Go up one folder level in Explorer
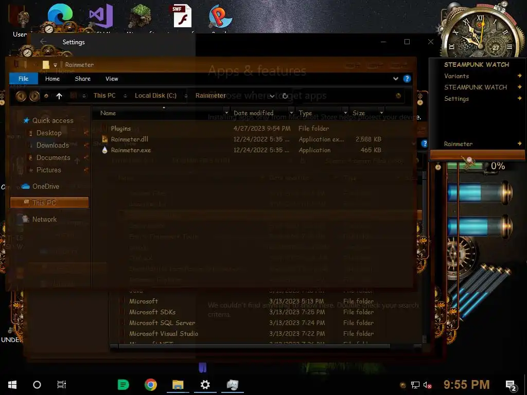 point(59,96)
